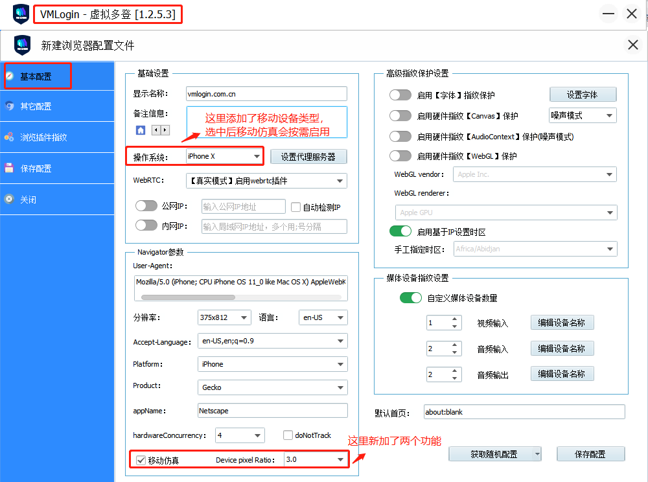
Task: Click the 显示名称 input field
Action: click(266, 94)
